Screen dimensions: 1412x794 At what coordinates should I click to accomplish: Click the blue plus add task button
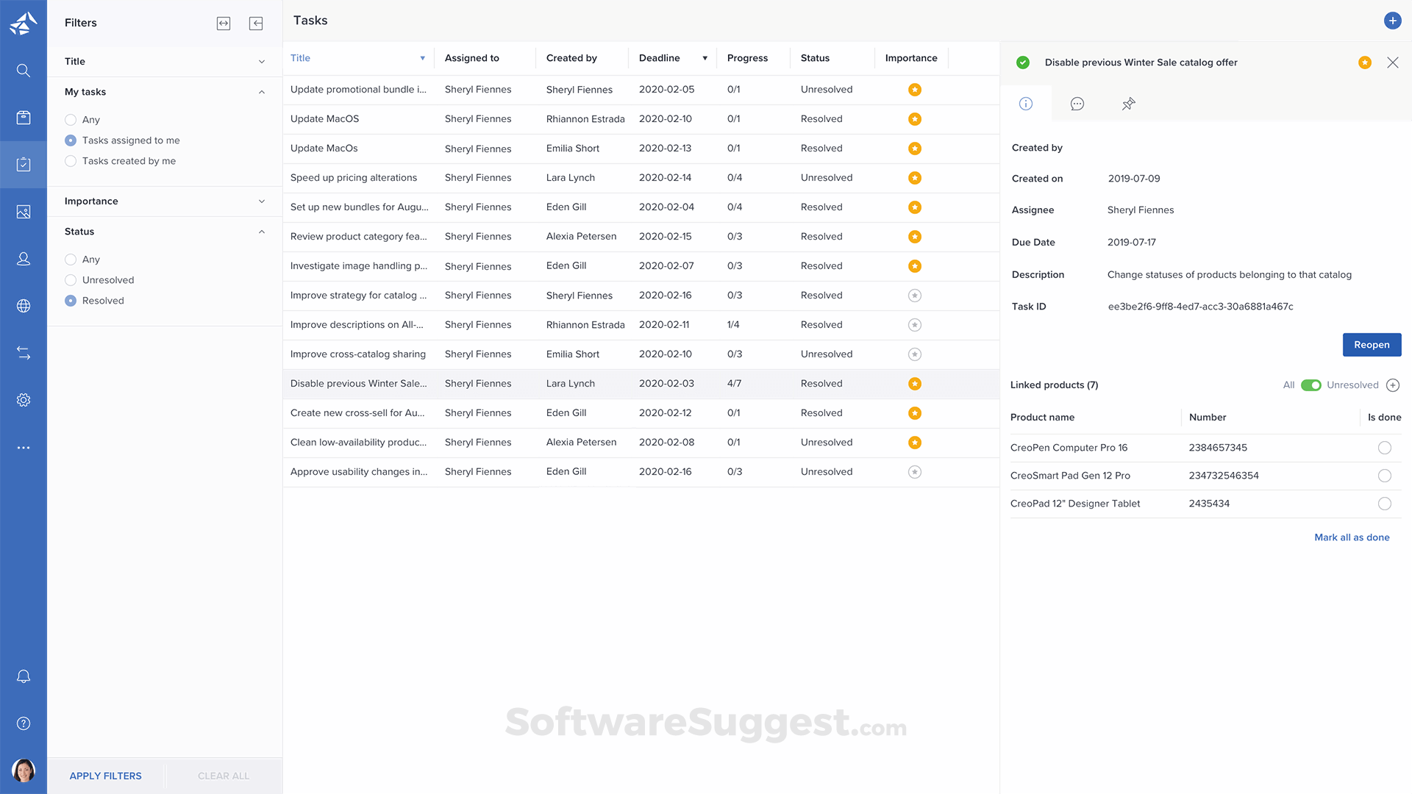pyautogui.click(x=1392, y=21)
